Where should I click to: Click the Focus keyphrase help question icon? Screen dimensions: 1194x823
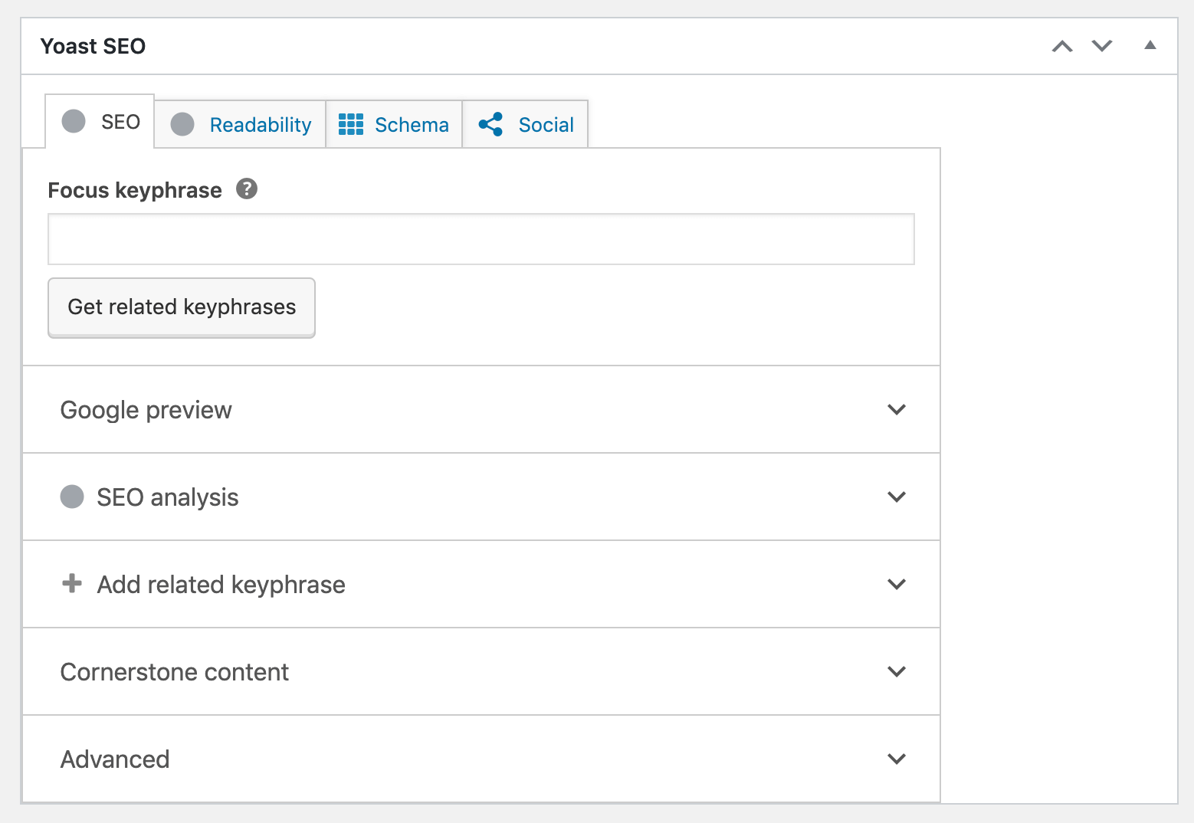tap(247, 189)
